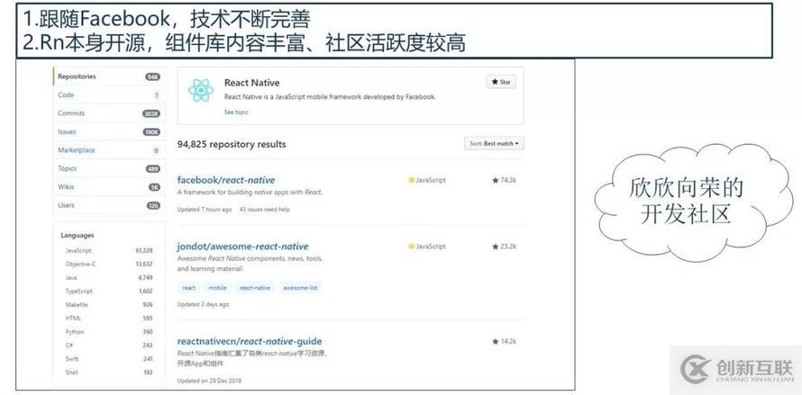This screenshot has width=802, height=395.
Task: Show the Topics results
Action: pos(109,168)
